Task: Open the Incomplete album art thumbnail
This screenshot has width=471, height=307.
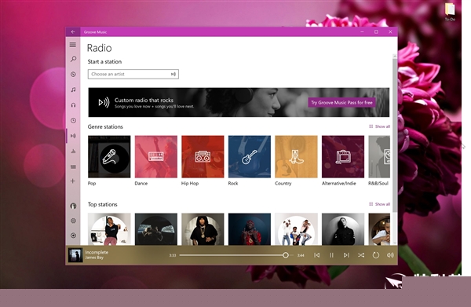Action: 75,255
